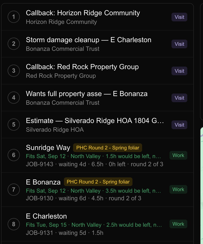
Task: Select the number 5 circle badge
Action: click(14, 125)
